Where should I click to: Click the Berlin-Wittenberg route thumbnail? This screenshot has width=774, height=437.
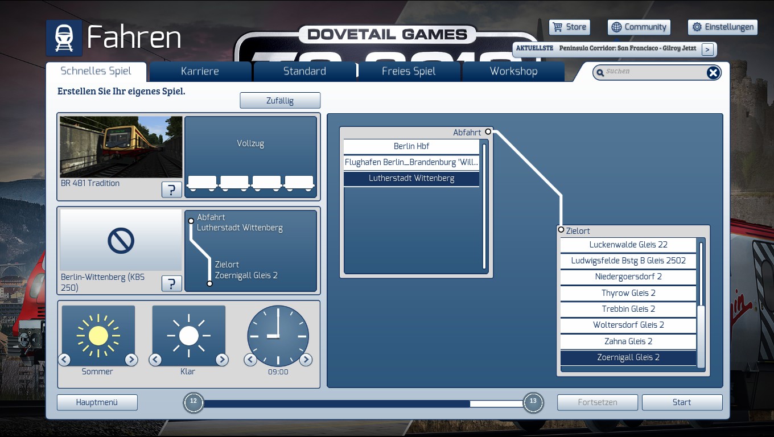coord(121,240)
